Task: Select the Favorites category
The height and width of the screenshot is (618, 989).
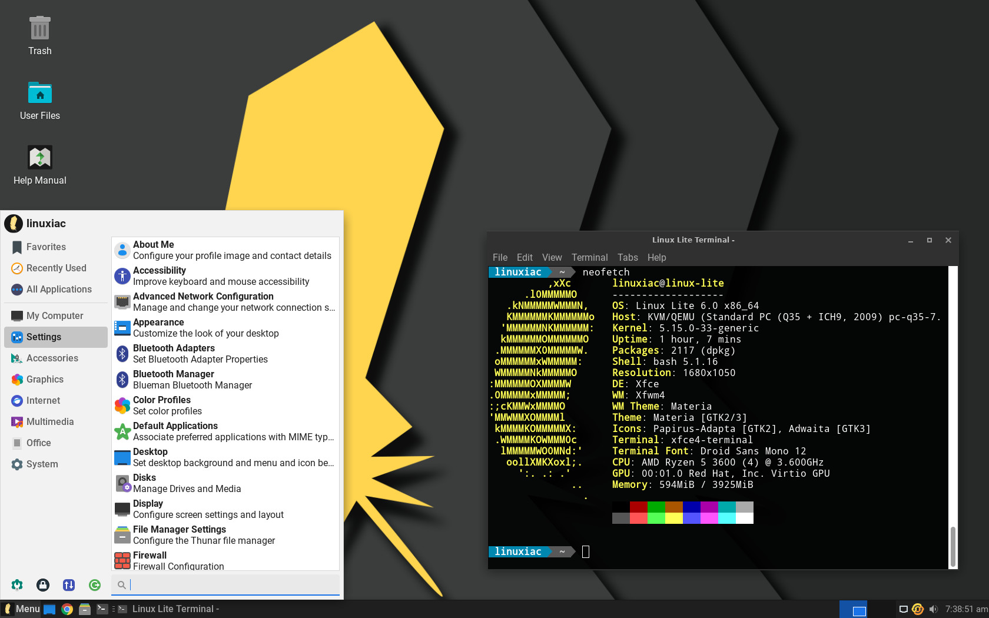Action: coord(56,247)
